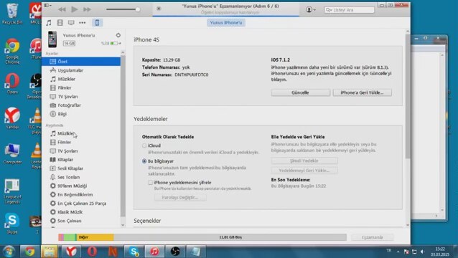
Task: Open the Movies library icon
Action: tap(60, 22)
